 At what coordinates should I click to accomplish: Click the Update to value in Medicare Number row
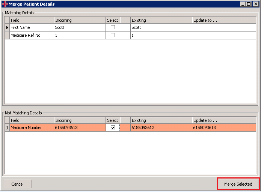click(224, 127)
